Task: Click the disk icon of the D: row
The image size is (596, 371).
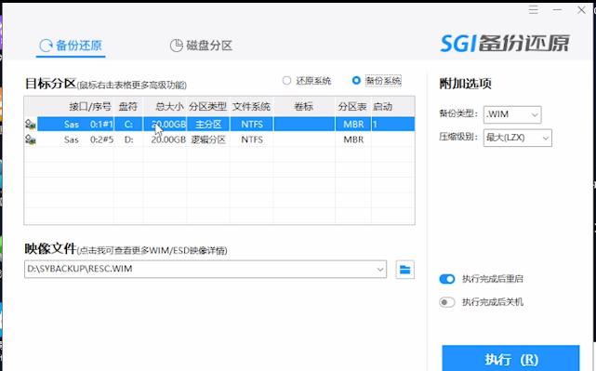Action: coord(31,139)
